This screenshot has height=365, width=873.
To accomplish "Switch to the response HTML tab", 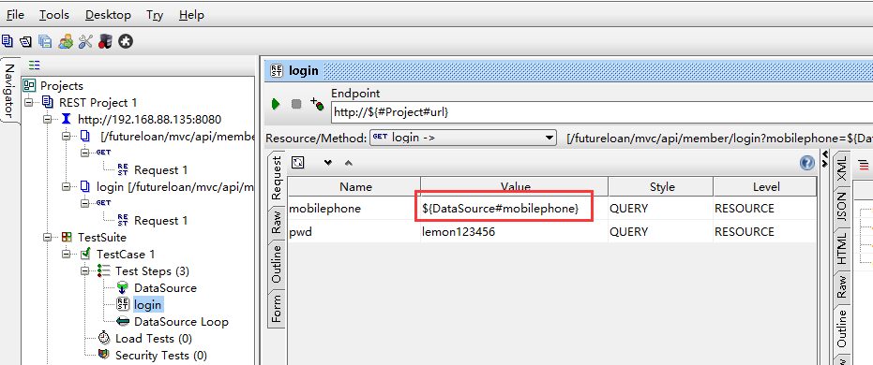I will [841, 249].
